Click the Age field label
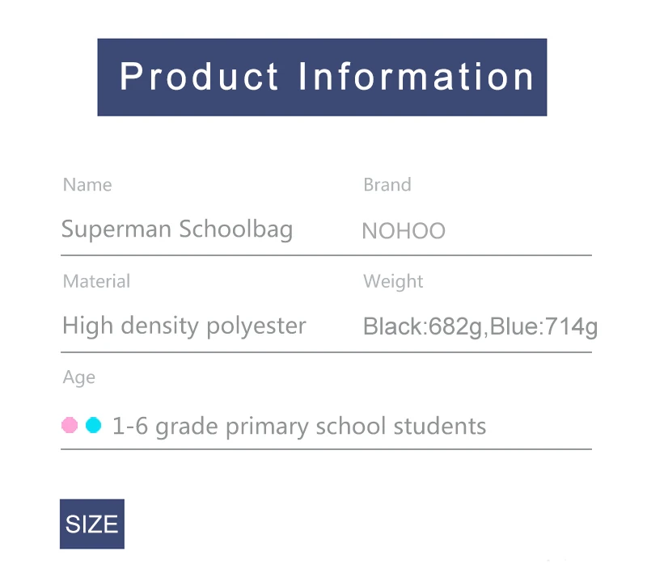This screenshot has height=585, width=647. [78, 377]
